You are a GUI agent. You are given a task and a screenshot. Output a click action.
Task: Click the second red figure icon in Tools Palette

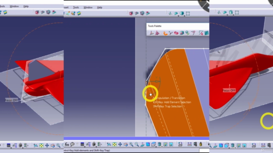(157, 33)
